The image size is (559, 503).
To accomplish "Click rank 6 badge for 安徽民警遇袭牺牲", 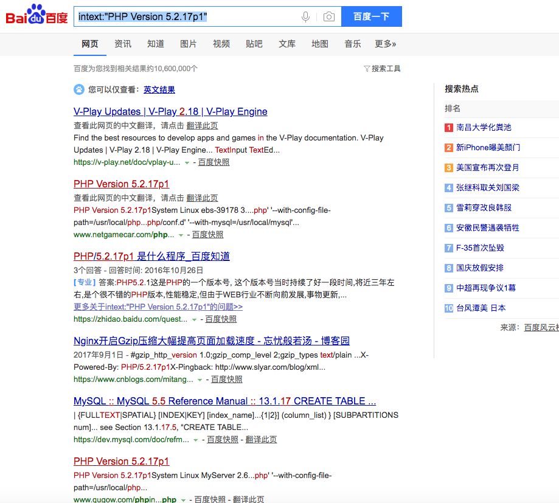I will coord(449,228).
